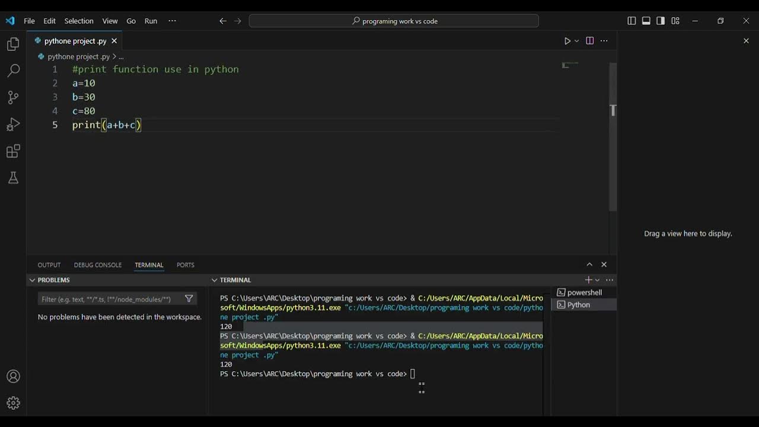Switch to the PORTS tab

pyautogui.click(x=186, y=265)
